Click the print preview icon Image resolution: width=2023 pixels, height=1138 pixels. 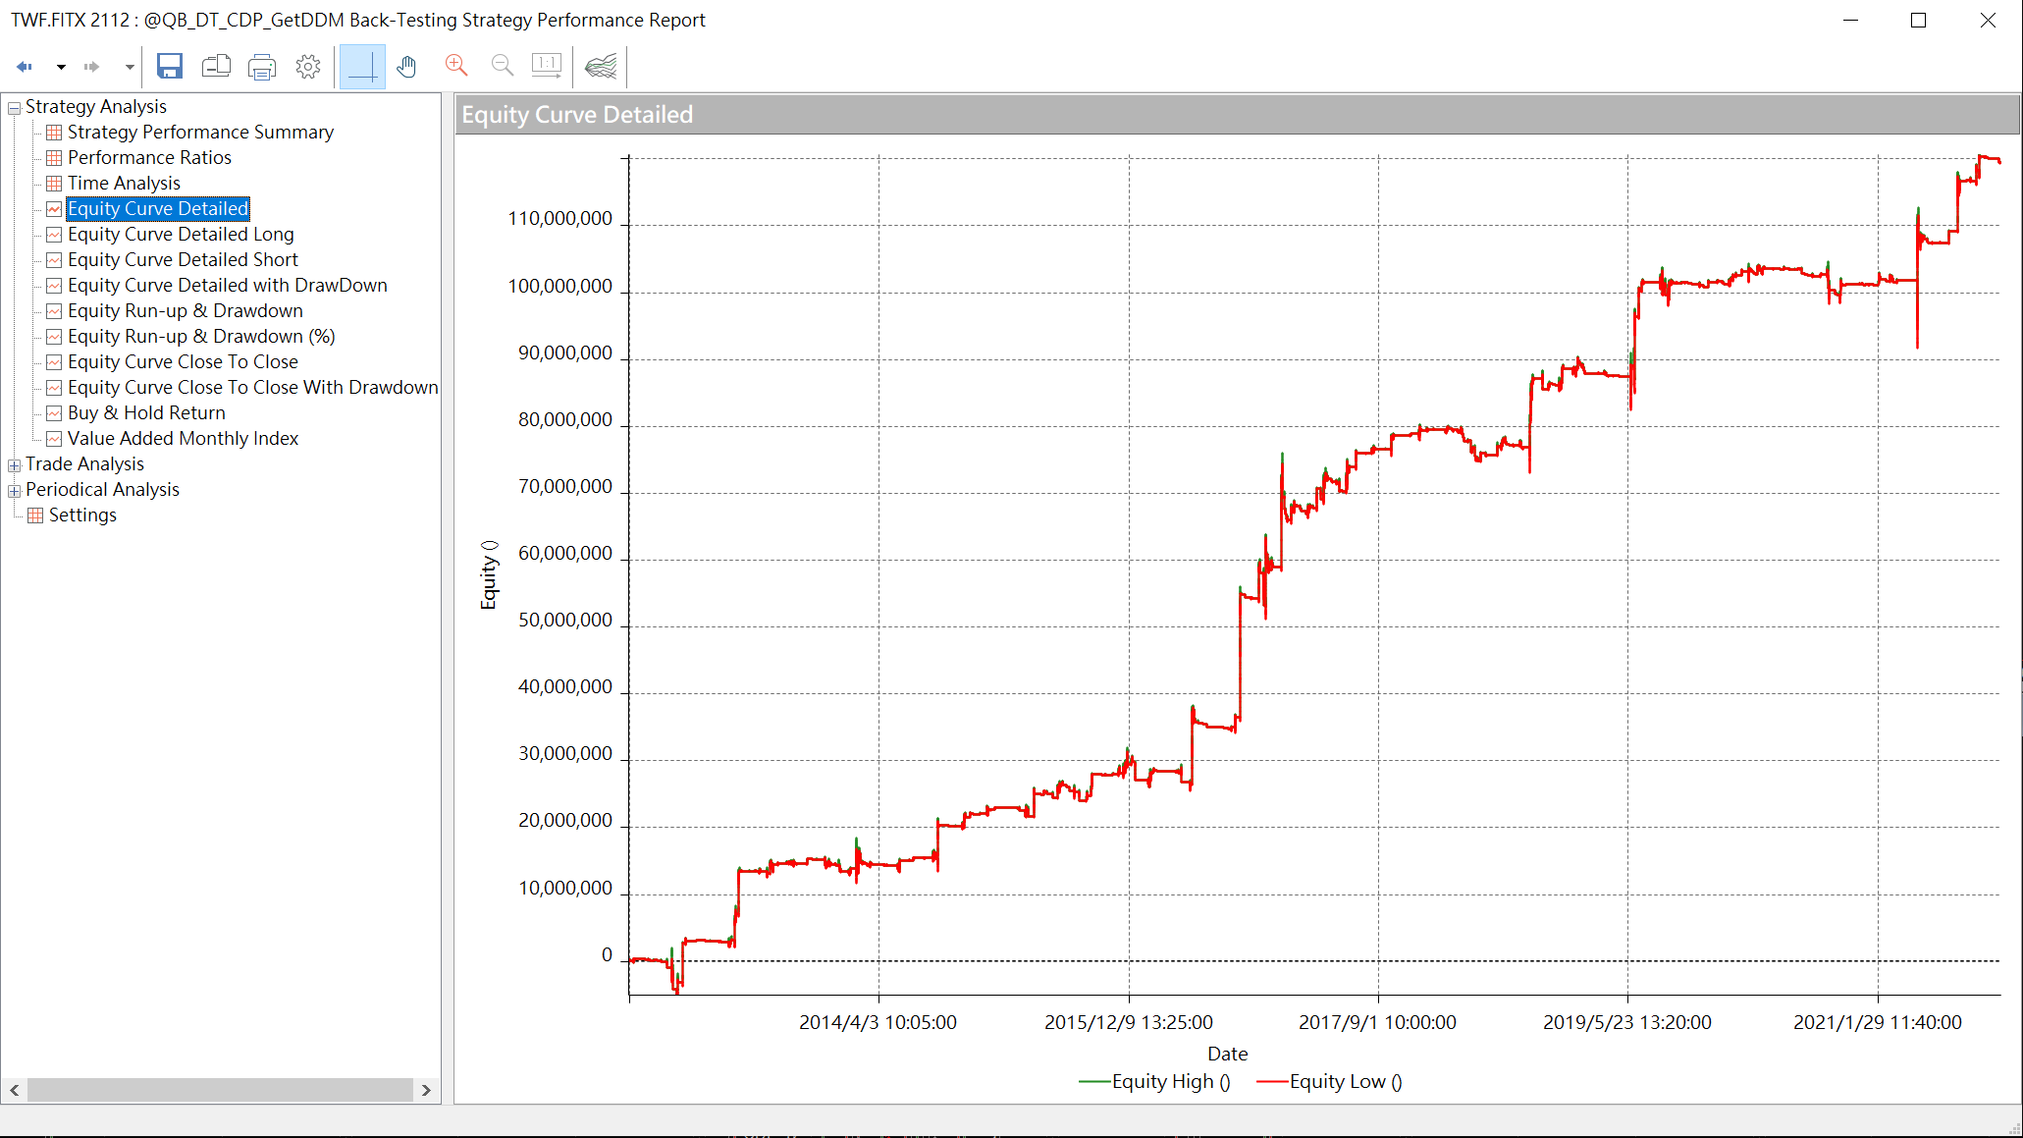[x=216, y=67]
